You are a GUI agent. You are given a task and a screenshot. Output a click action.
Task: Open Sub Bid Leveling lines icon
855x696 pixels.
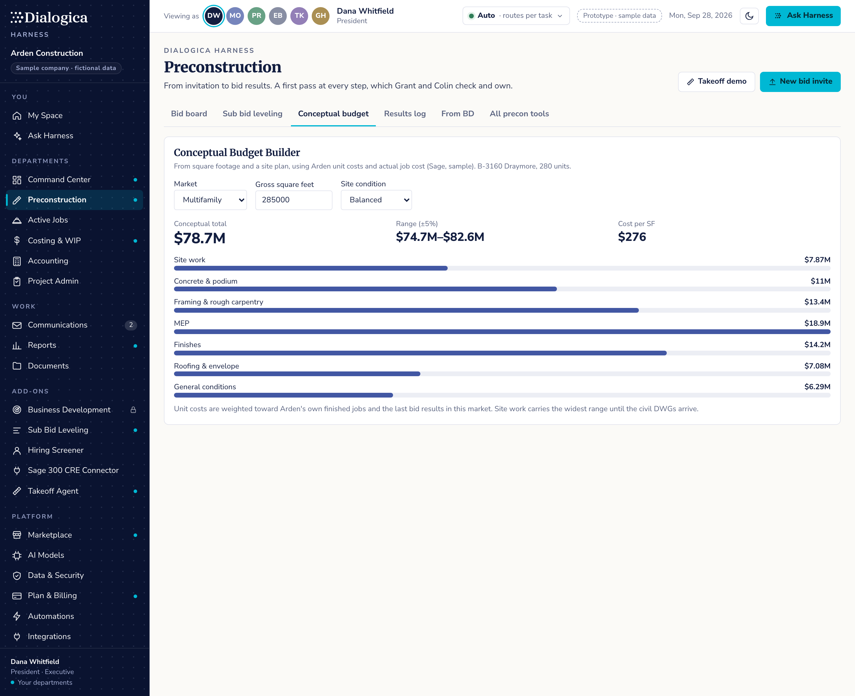click(17, 430)
